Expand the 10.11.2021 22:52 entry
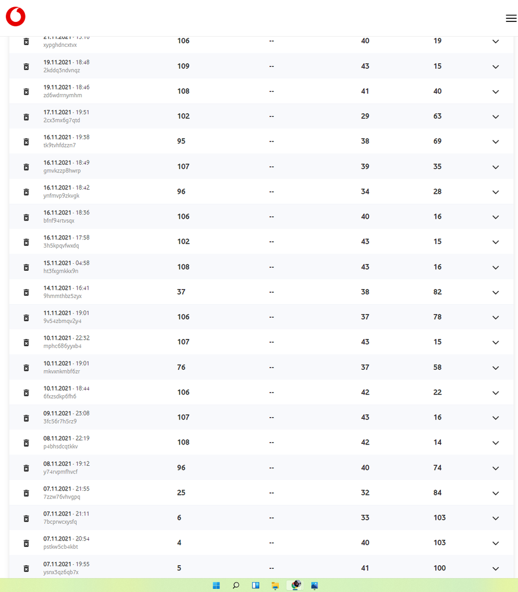 [495, 343]
